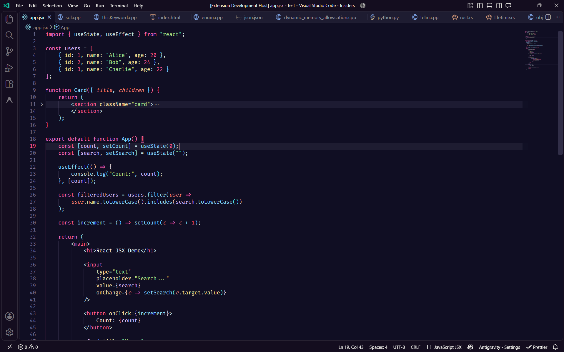Viewport: 564px width, 352px height.
Task: Open the Selection menu
Action: [x=52, y=6]
